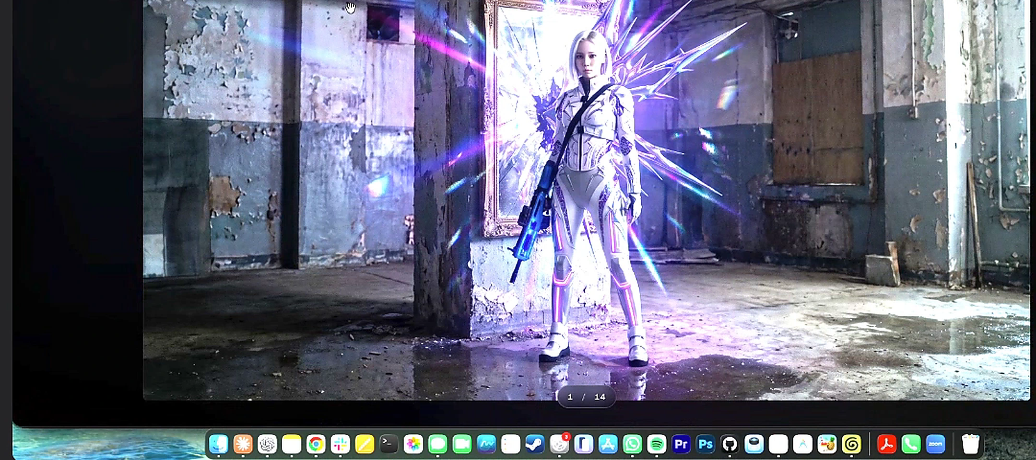Open the App Store icon
The height and width of the screenshot is (460, 1036).
point(608,444)
